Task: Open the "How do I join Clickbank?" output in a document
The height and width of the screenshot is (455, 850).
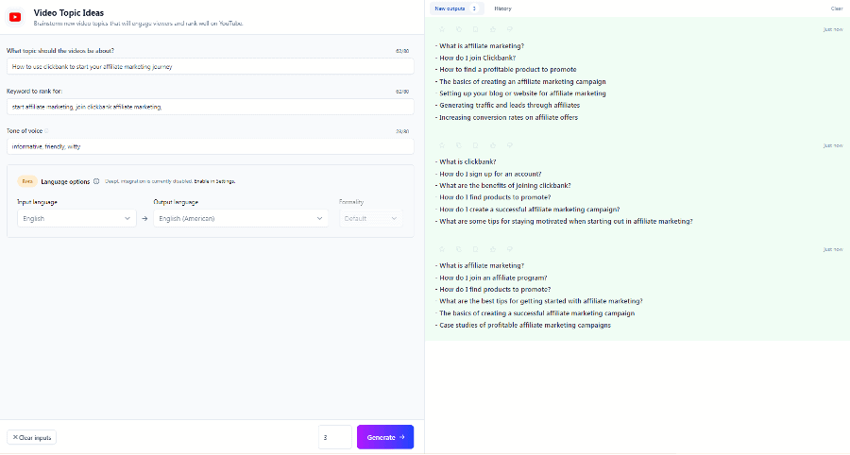Action: pos(475,29)
